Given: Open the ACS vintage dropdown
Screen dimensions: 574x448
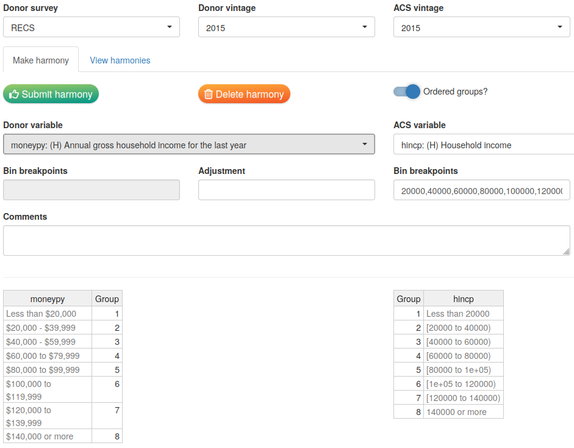Looking at the screenshot, I should (482, 27).
